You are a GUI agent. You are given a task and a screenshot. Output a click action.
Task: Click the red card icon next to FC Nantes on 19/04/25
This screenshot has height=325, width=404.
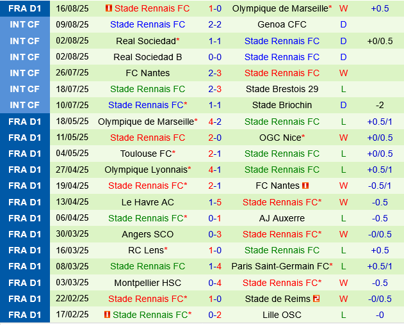[305, 186]
